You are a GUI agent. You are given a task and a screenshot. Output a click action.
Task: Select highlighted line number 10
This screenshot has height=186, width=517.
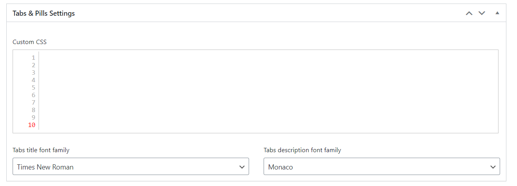click(32, 125)
